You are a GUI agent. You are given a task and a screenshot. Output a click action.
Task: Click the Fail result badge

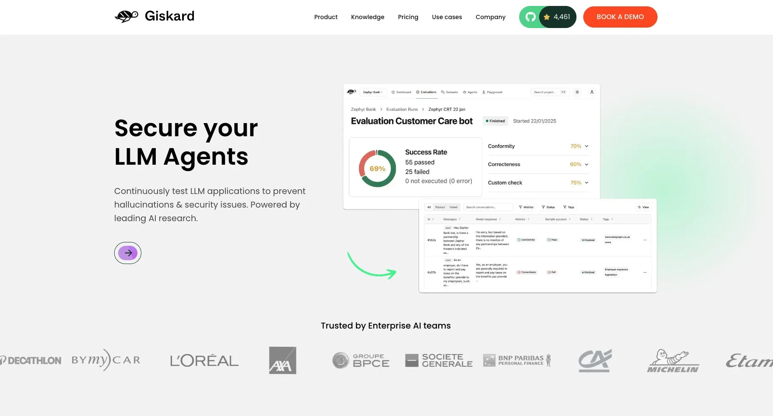(x=551, y=272)
